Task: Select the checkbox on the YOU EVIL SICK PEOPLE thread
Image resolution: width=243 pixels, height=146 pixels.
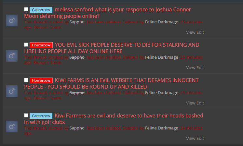Action: point(26,45)
